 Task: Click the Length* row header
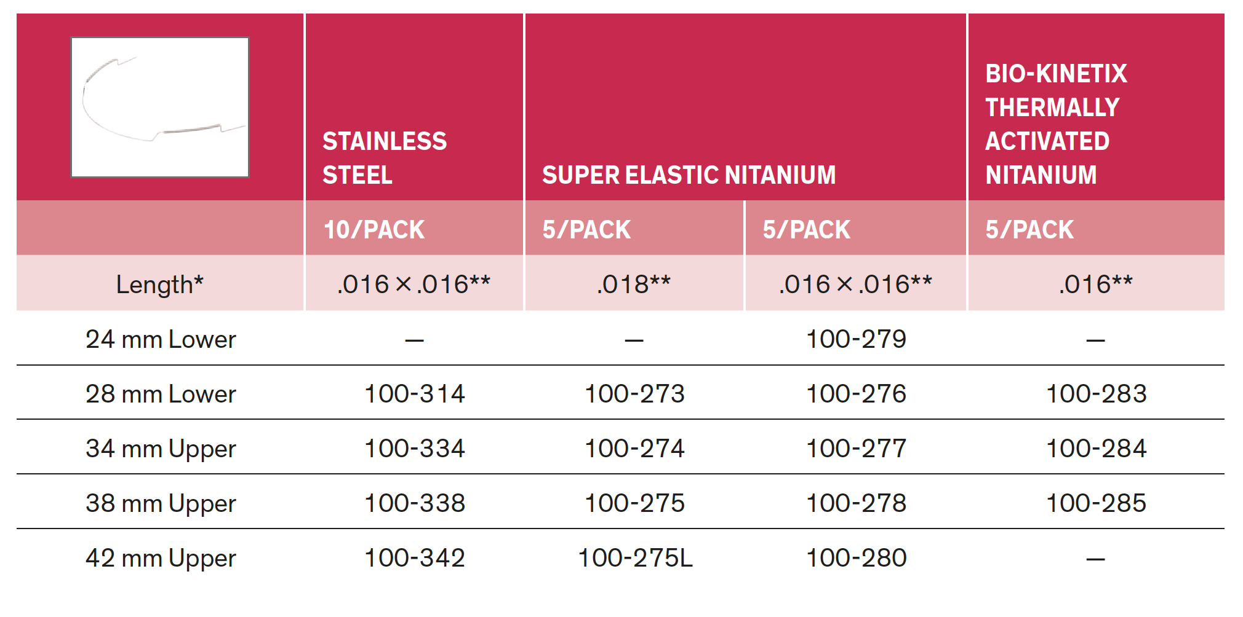pyautogui.click(x=160, y=285)
